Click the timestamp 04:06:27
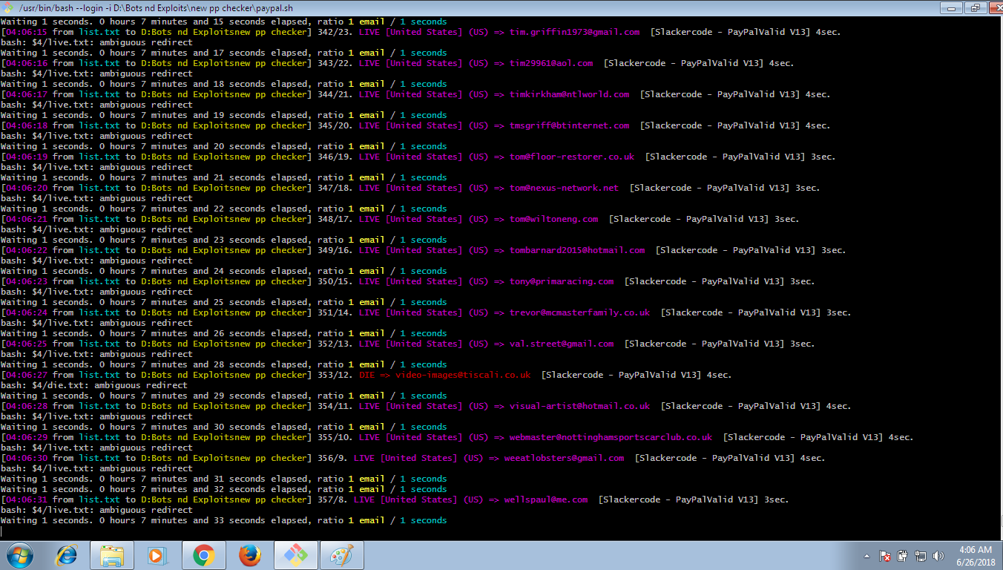Image resolution: width=1003 pixels, height=570 pixels. click(x=26, y=376)
